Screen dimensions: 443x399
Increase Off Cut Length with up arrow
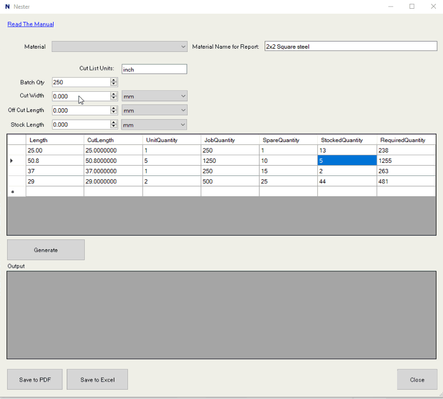click(x=114, y=108)
